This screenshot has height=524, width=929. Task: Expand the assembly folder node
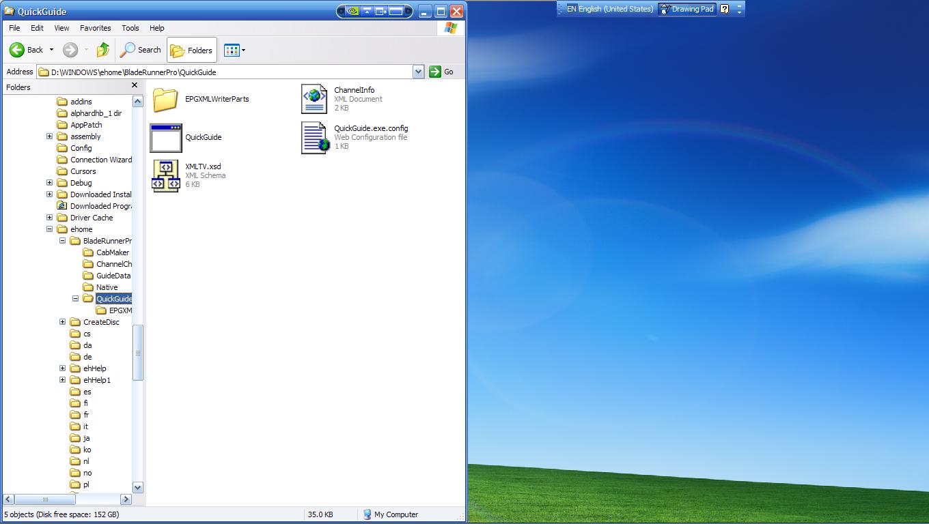[x=49, y=136]
